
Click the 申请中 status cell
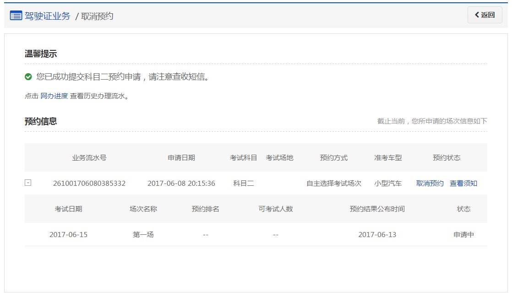click(464, 235)
